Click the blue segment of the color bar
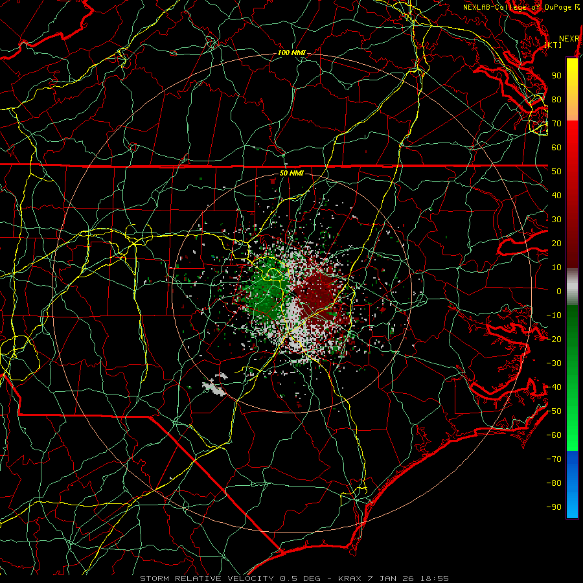 pos(572,485)
